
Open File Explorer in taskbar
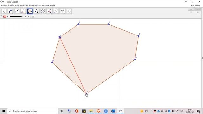91,111
